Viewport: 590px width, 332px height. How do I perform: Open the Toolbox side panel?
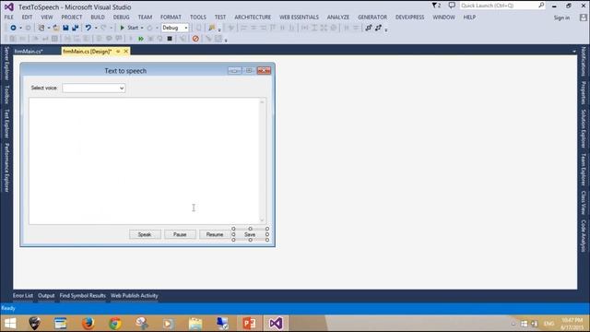[x=6, y=94]
